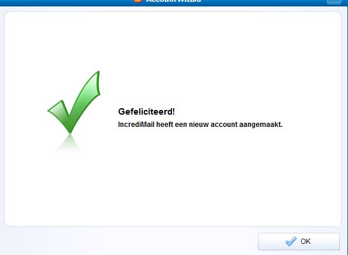The height and width of the screenshot is (255, 348).
Task: Click empty footer area left of OK button
Action: point(129,242)
